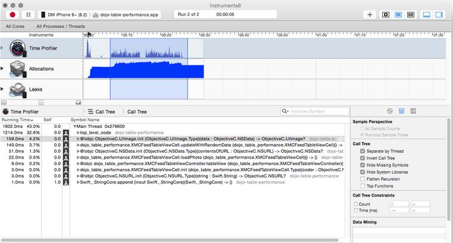Expand the UIImage.init row
The width and height of the screenshot is (453, 243).
(78, 138)
